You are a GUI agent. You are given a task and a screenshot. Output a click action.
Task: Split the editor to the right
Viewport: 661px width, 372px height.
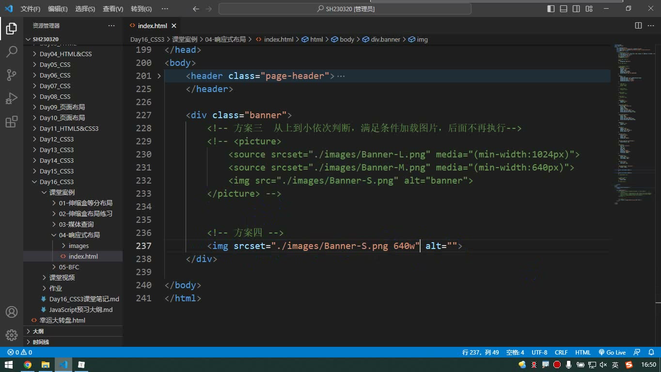(x=638, y=26)
